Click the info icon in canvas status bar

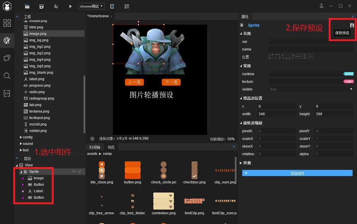tap(92, 139)
